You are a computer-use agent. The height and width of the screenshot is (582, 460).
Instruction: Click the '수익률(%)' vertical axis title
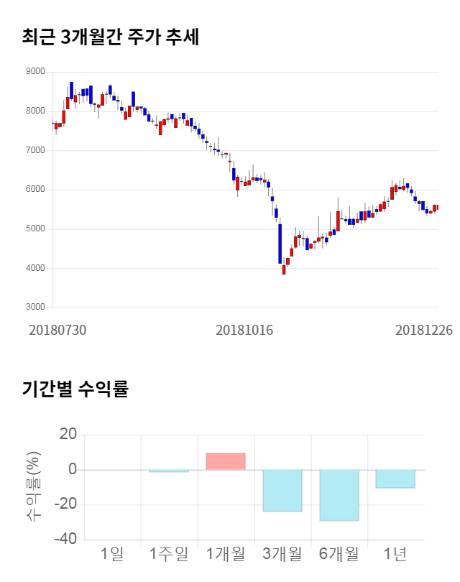tap(34, 486)
